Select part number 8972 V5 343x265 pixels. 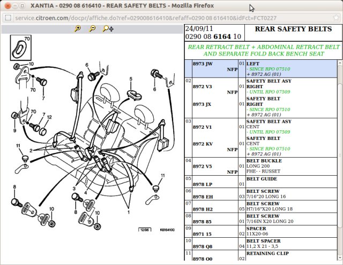pyautogui.click(x=203, y=166)
